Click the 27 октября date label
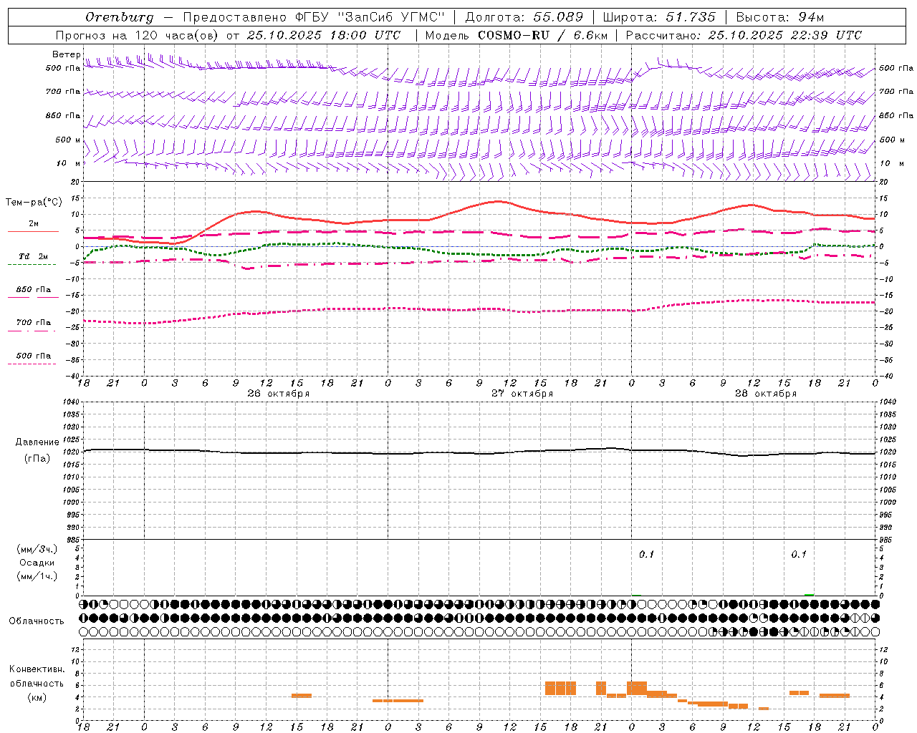Image resolution: width=917 pixels, height=733 pixels. pos(522,394)
